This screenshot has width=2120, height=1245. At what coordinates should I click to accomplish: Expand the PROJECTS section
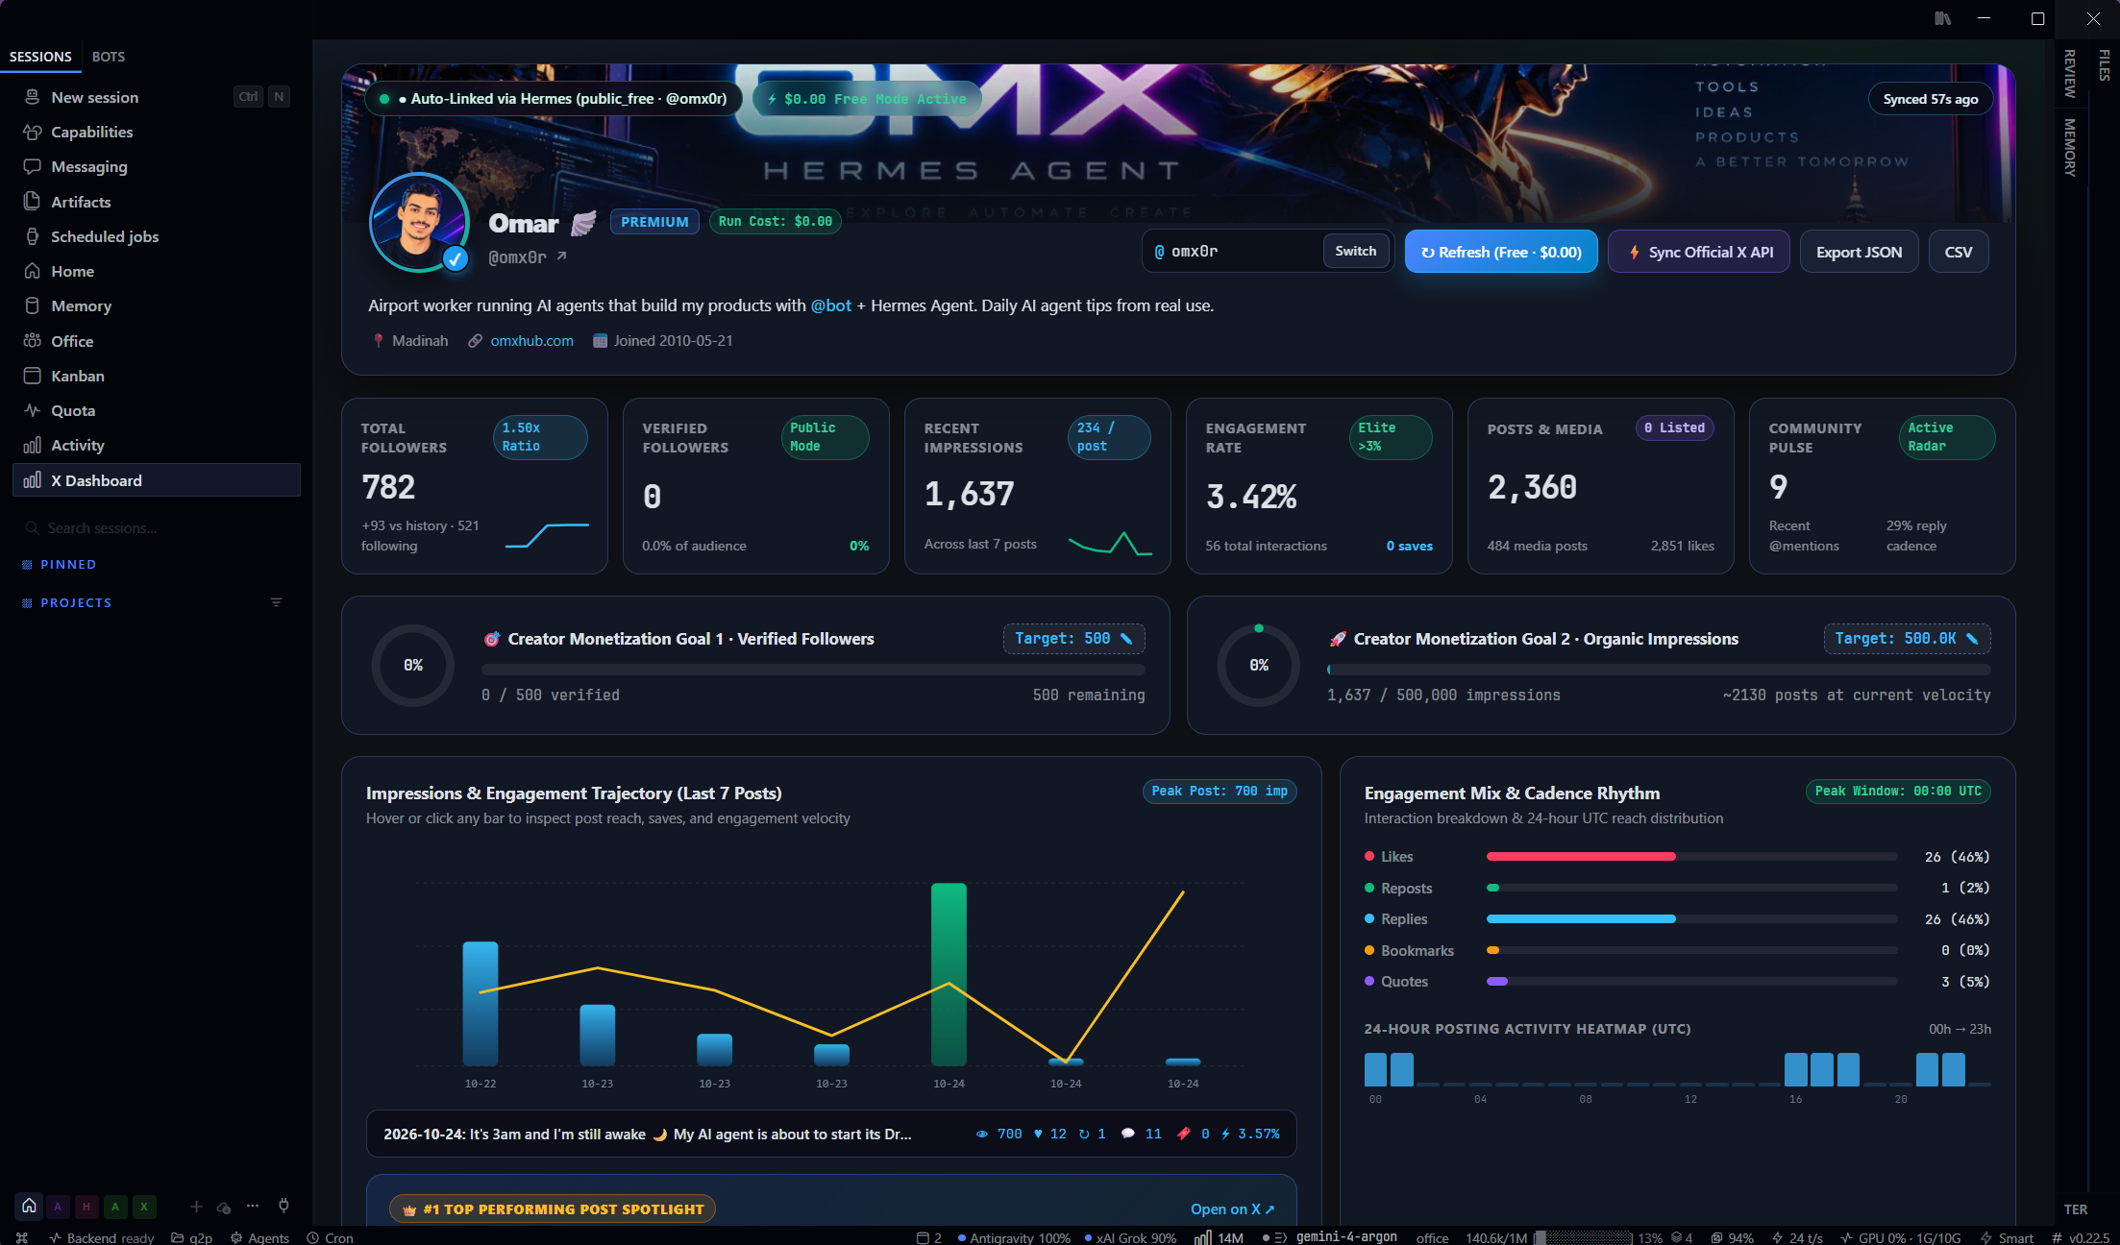76,603
